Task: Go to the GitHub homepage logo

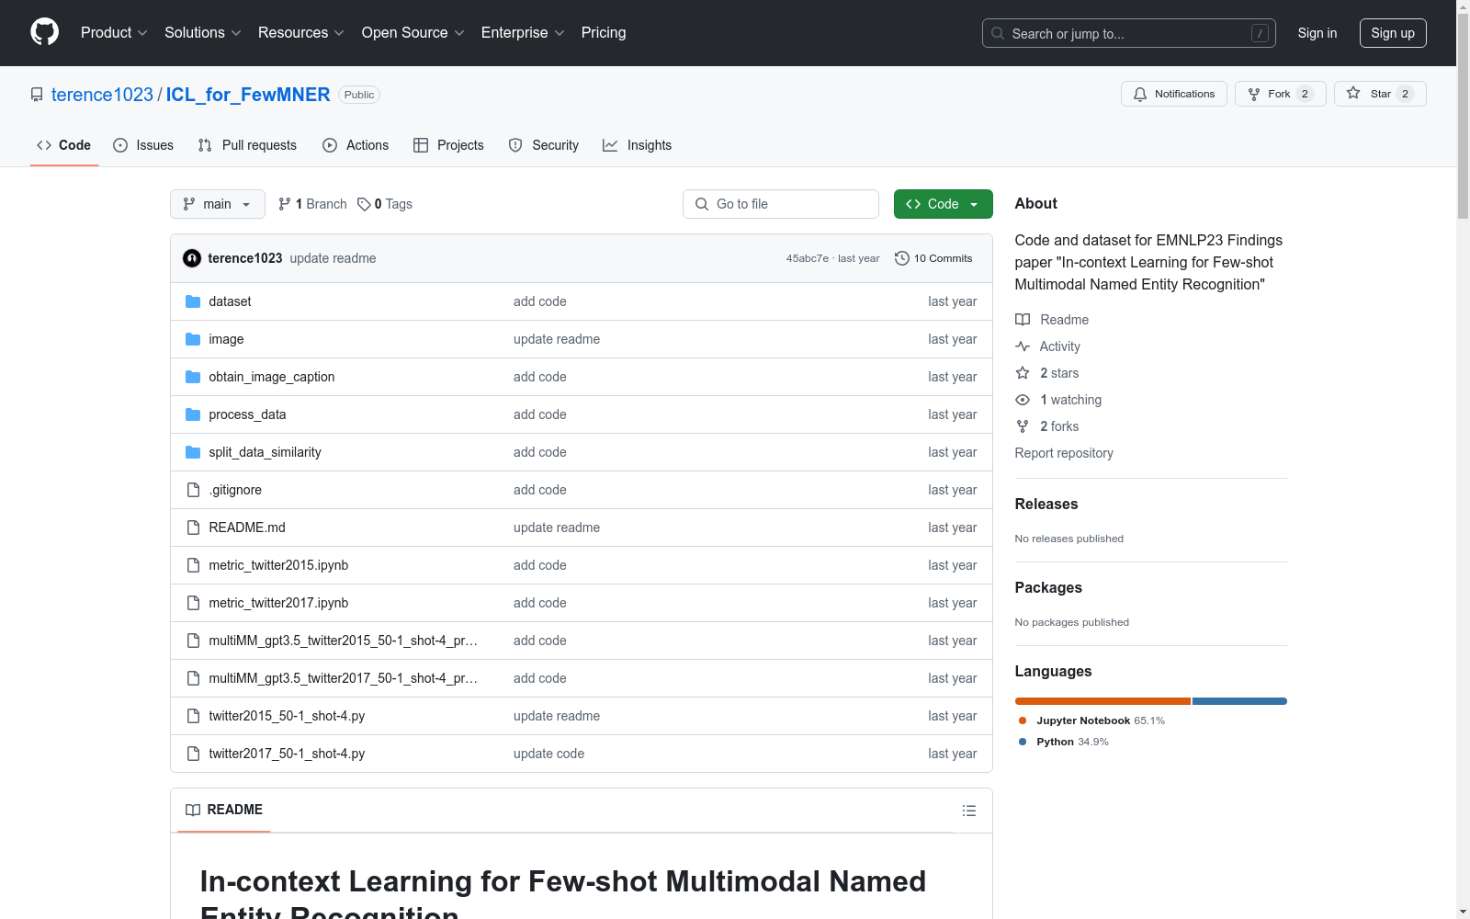Action: pos(44,32)
